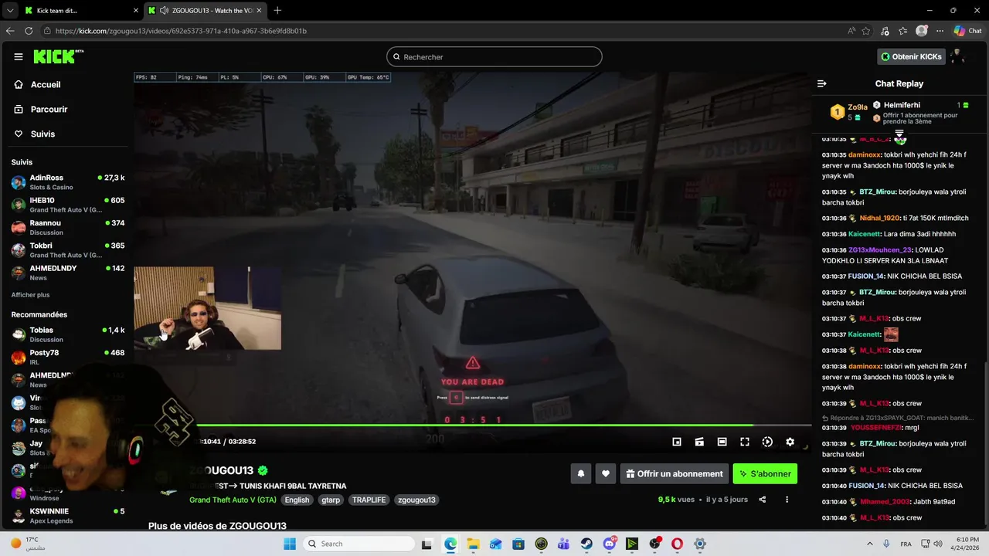Open Steam from the taskbar
This screenshot has height=556, width=989.
tap(586, 544)
